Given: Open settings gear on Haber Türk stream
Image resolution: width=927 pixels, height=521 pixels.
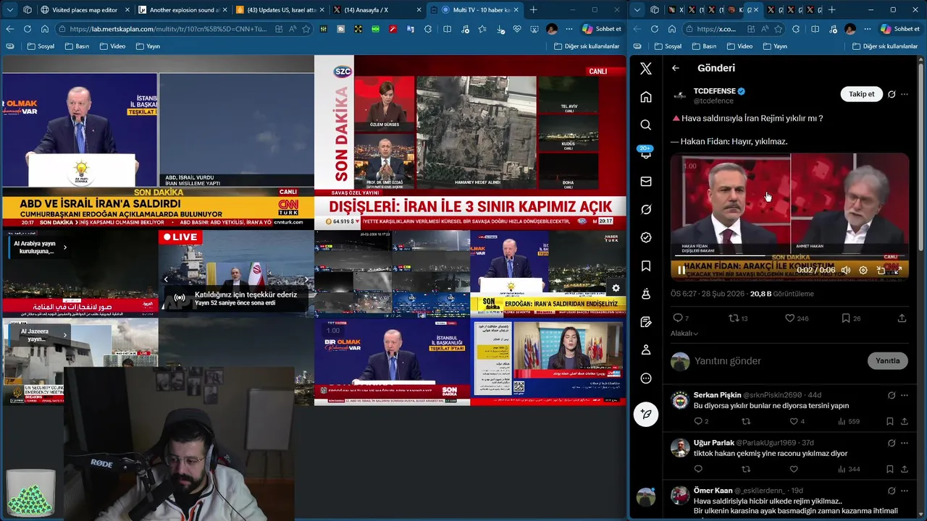Looking at the screenshot, I should click(x=616, y=288).
